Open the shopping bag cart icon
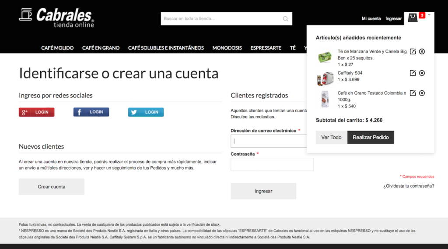Viewport: 448px width, 249px height. 413,18
